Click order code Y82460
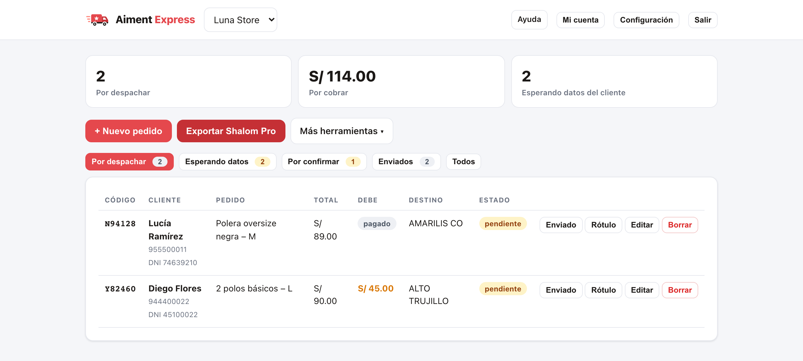The width and height of the screenshot is (803, 361). tap(120, 289)
